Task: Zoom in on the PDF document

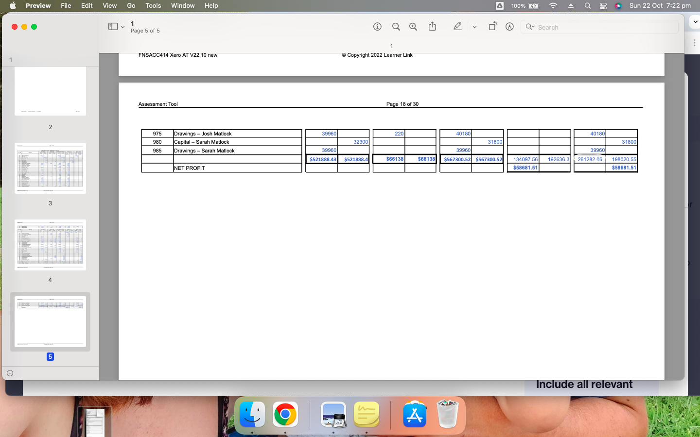Action: point(413,27)
